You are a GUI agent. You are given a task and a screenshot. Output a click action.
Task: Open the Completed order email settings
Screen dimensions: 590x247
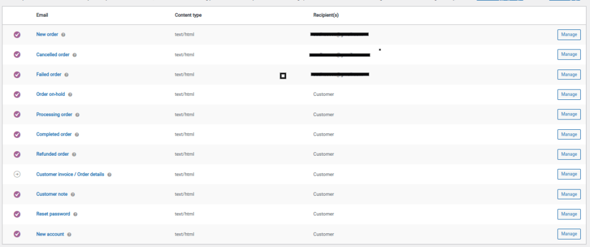point(54,134)
